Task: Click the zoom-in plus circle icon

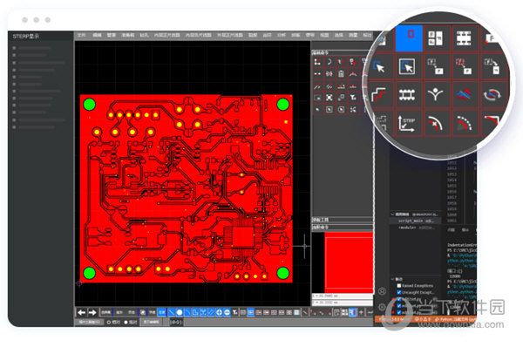Action: (219, 312)
